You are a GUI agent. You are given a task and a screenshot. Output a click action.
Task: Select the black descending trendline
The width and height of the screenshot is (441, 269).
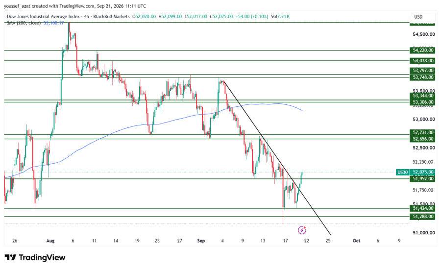(277, 158)
